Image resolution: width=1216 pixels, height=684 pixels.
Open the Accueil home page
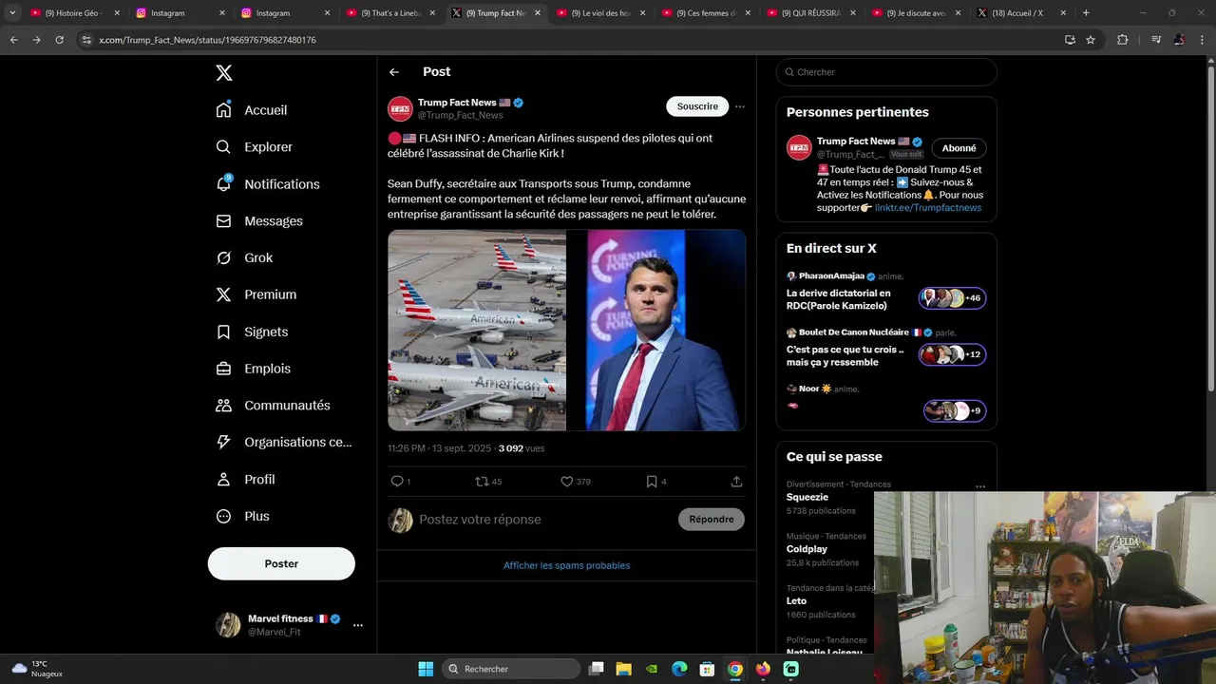(252, 110)
